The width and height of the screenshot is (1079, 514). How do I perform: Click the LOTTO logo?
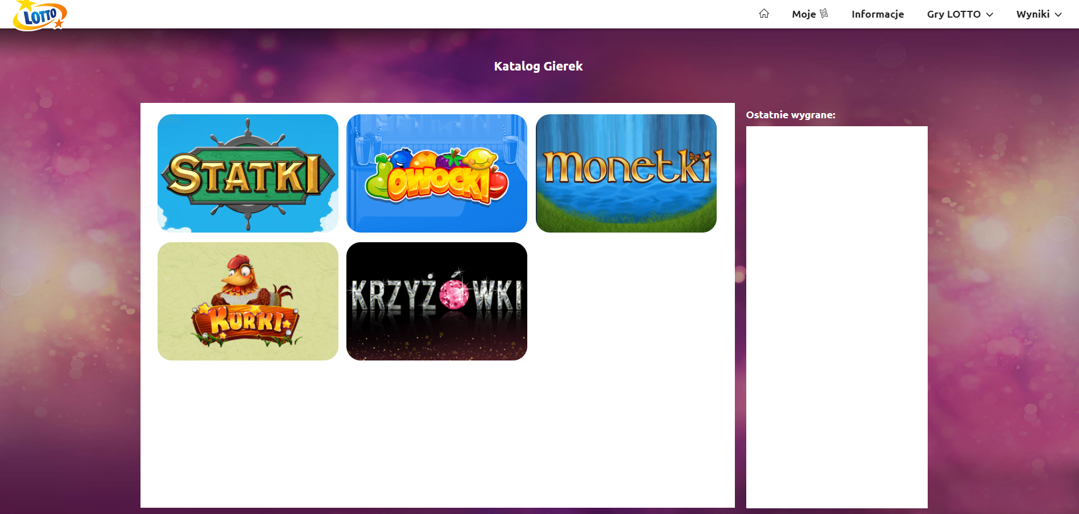(40, 15)
